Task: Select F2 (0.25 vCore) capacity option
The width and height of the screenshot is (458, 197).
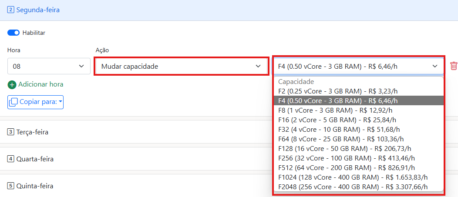Action: pyautogui.click(x=338, y=91)
